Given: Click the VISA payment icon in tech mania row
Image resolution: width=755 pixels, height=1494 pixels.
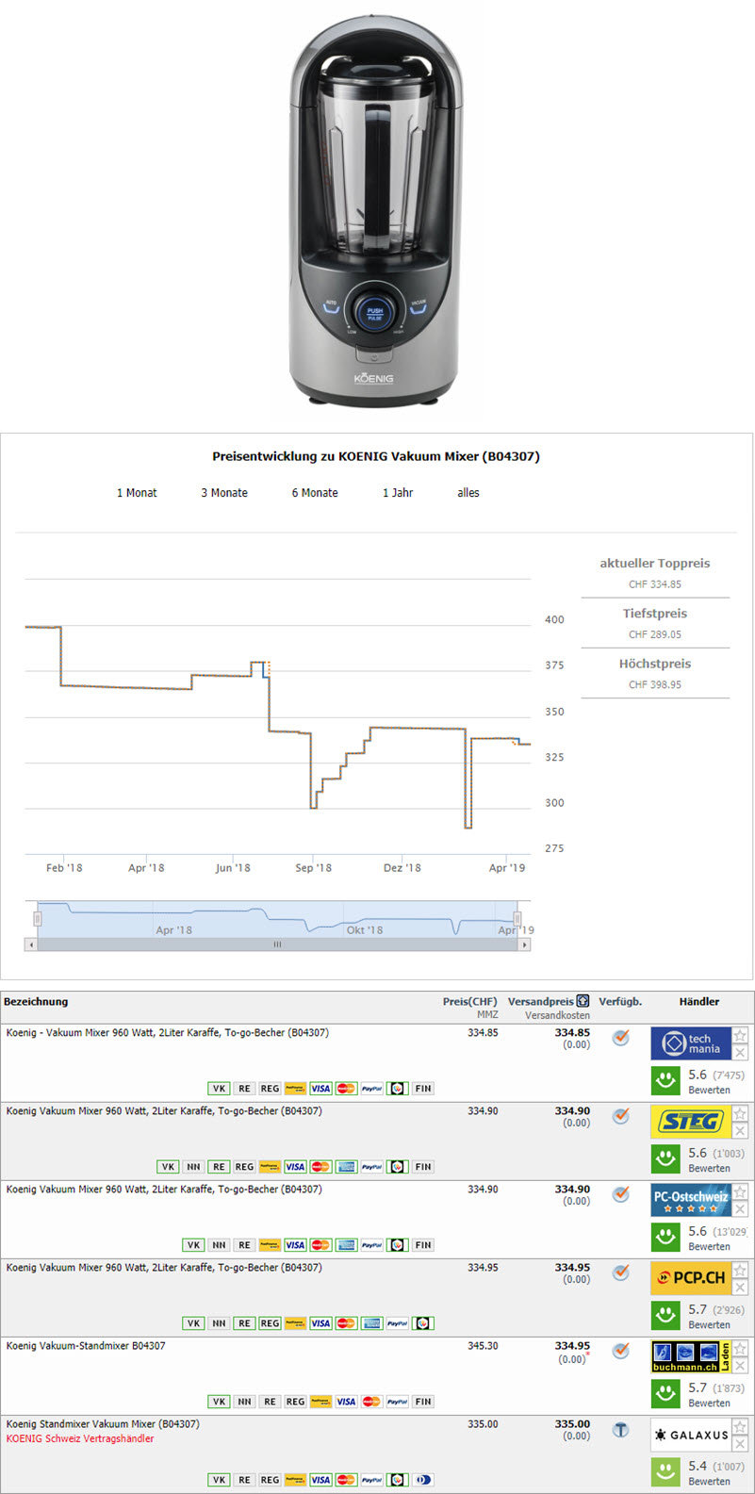Looking at the screenshot, I should click(320, 1089).
